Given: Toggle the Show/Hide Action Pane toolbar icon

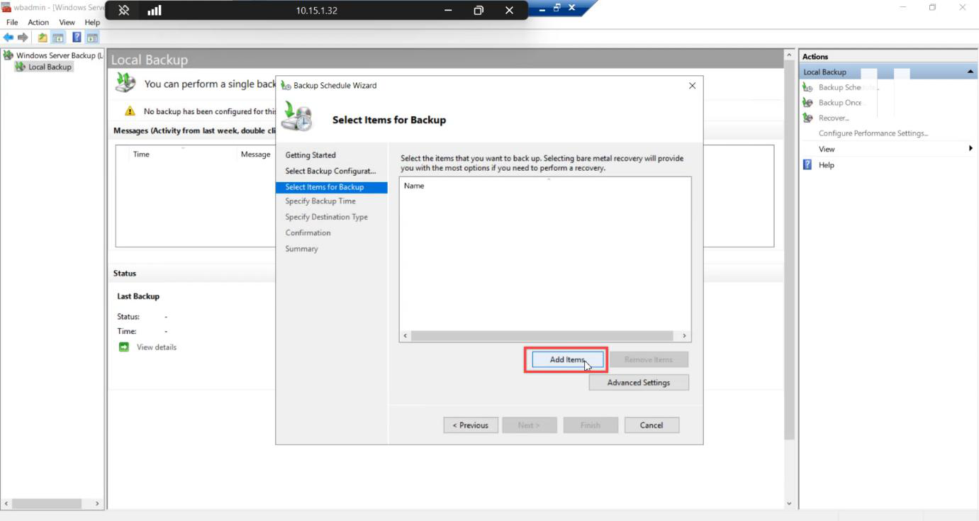Looking at the screenshot, I should [92, 38].
